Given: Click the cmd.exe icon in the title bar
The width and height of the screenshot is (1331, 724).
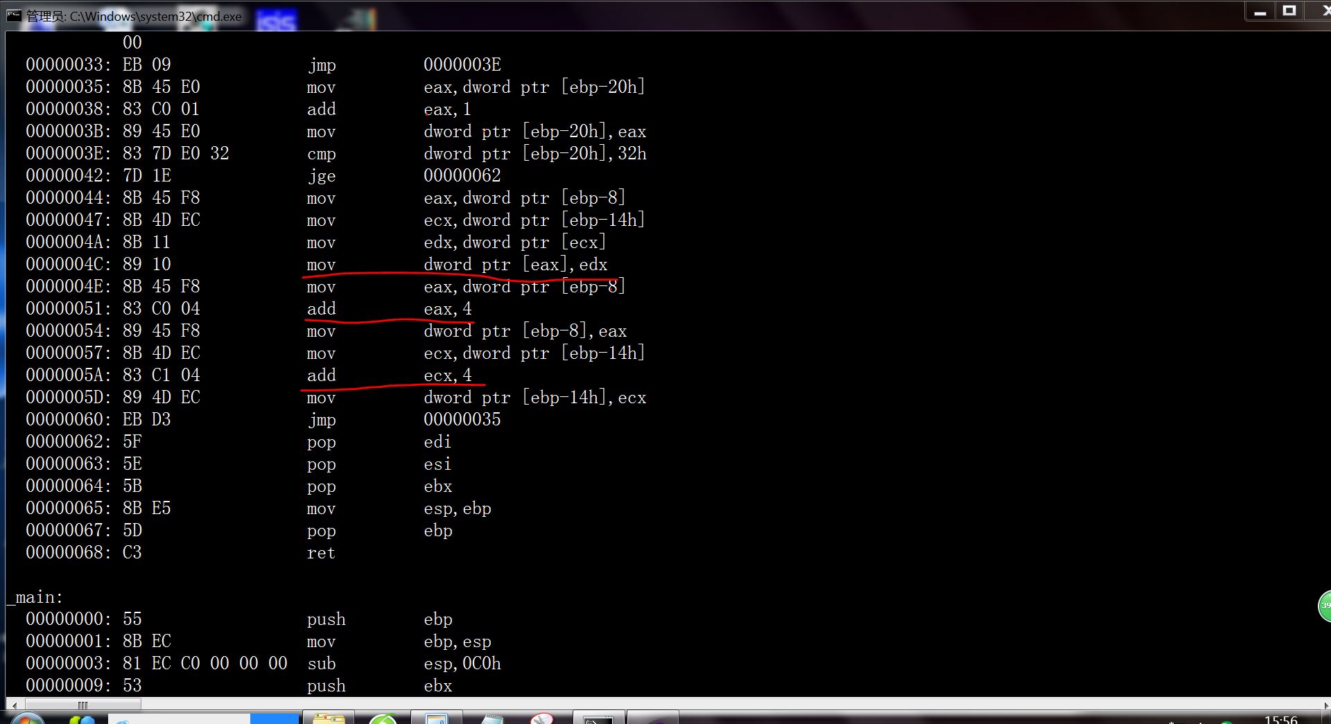Looking at the screenshot, I should tap(14, 15).
